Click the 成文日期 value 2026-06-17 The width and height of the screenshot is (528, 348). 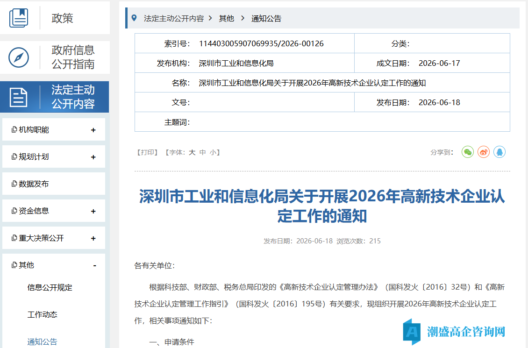point(439,63)
